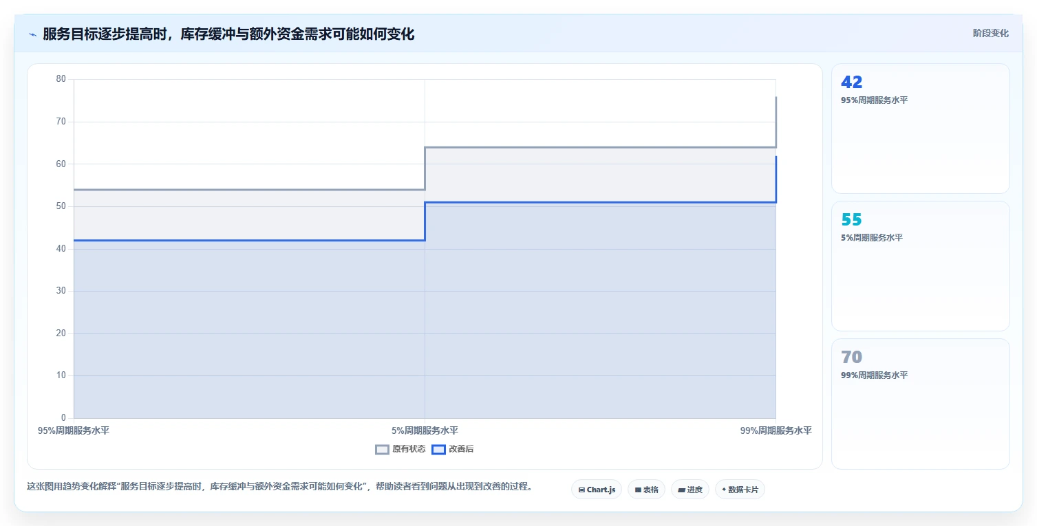This screenshot has height=526, width=1037.
Task: Click the chart title about 服务目标逐步提高时
Action: tap(228, 34)
